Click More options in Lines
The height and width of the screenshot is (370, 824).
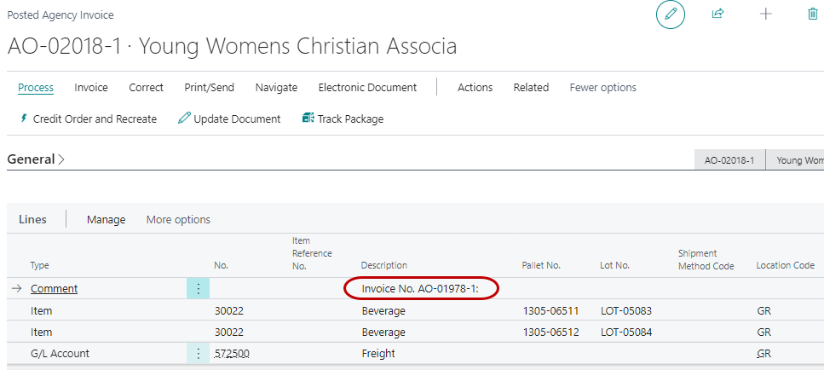(x=178, y=220)
